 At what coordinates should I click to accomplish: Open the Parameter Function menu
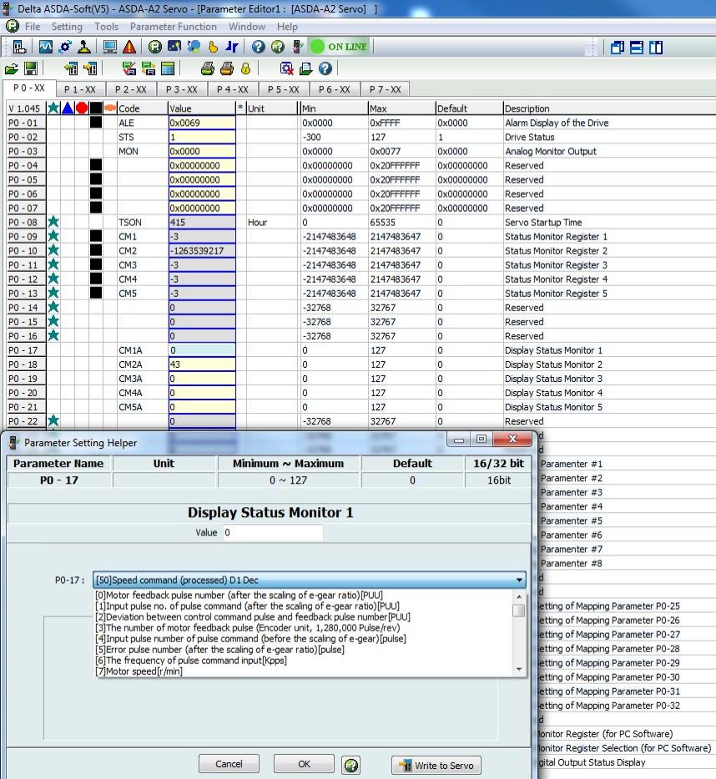(173, 27)
